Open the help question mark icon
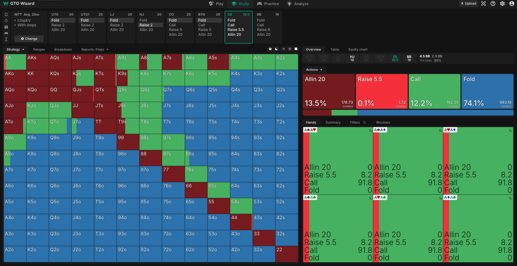The width and height of the screenshot is (517, 266). click(x=493, y=3)
